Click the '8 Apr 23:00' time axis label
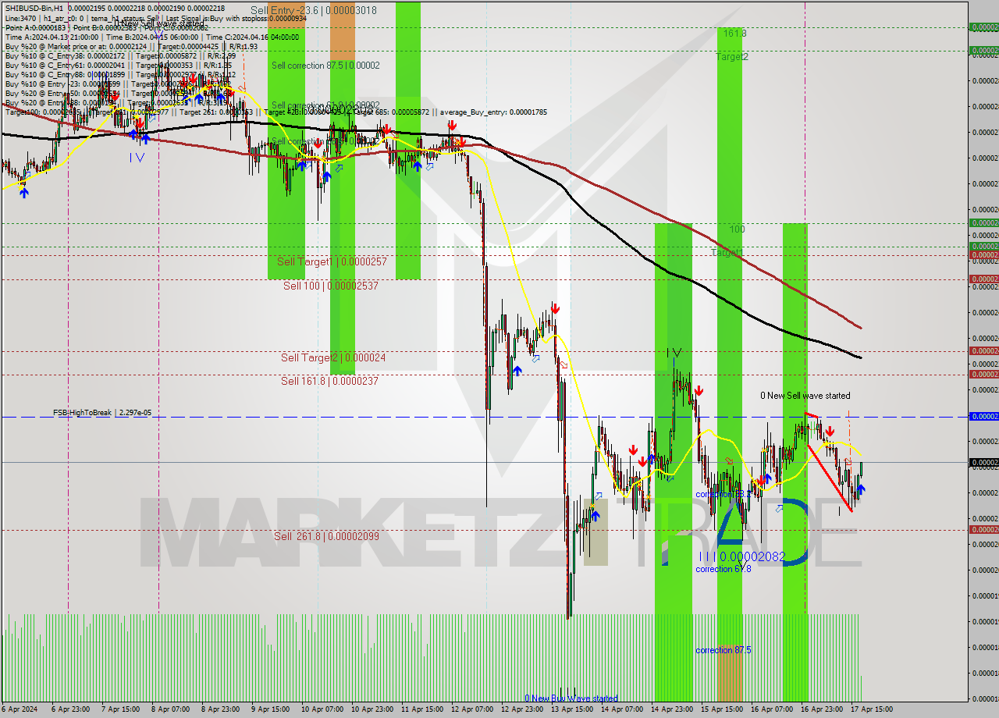The image size is (999, 718). [219, 709]
